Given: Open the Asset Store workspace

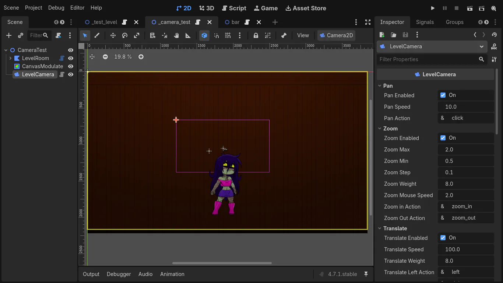Looking at the screenshot, I should (306, 8).
